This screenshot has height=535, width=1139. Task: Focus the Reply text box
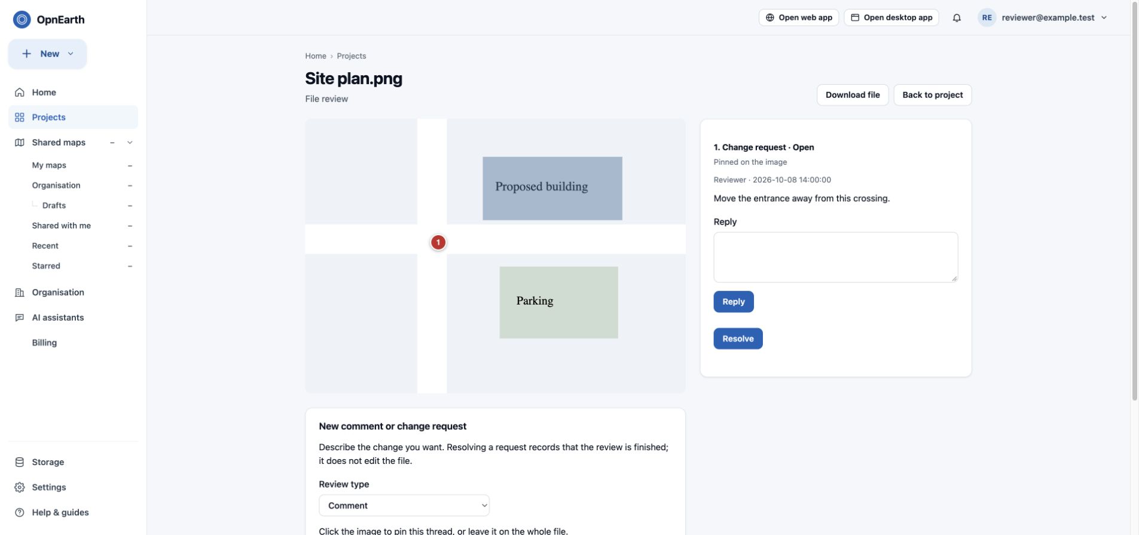[836, 257]
